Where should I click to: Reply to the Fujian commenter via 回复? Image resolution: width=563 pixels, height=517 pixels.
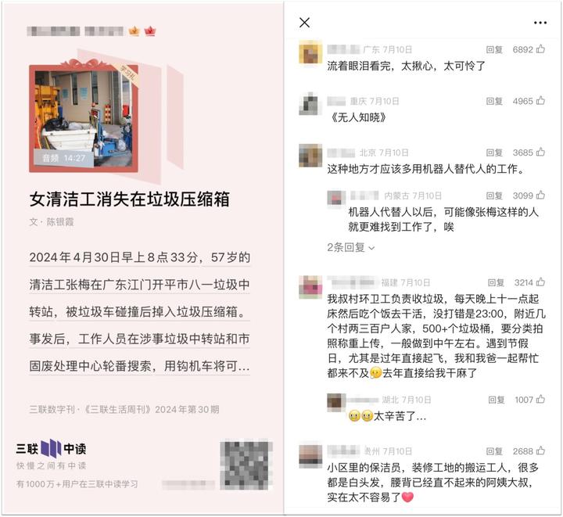[496, 282]
